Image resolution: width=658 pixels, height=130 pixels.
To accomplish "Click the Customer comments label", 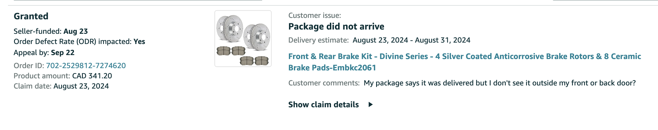I will point(324,83).
